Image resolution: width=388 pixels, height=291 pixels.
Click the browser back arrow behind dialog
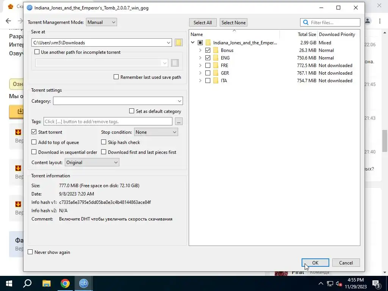pyautogui.click(x=8, y=21)
